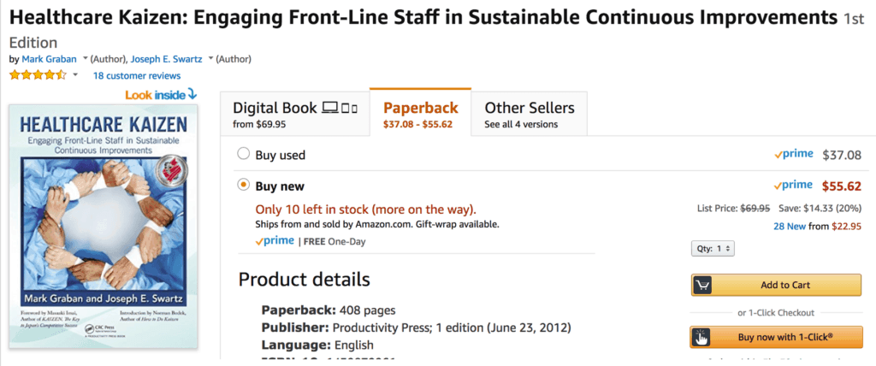Click the Prime logo beside $37.08
The width and height of the screenshot is (876, 366).
point(793,155)
